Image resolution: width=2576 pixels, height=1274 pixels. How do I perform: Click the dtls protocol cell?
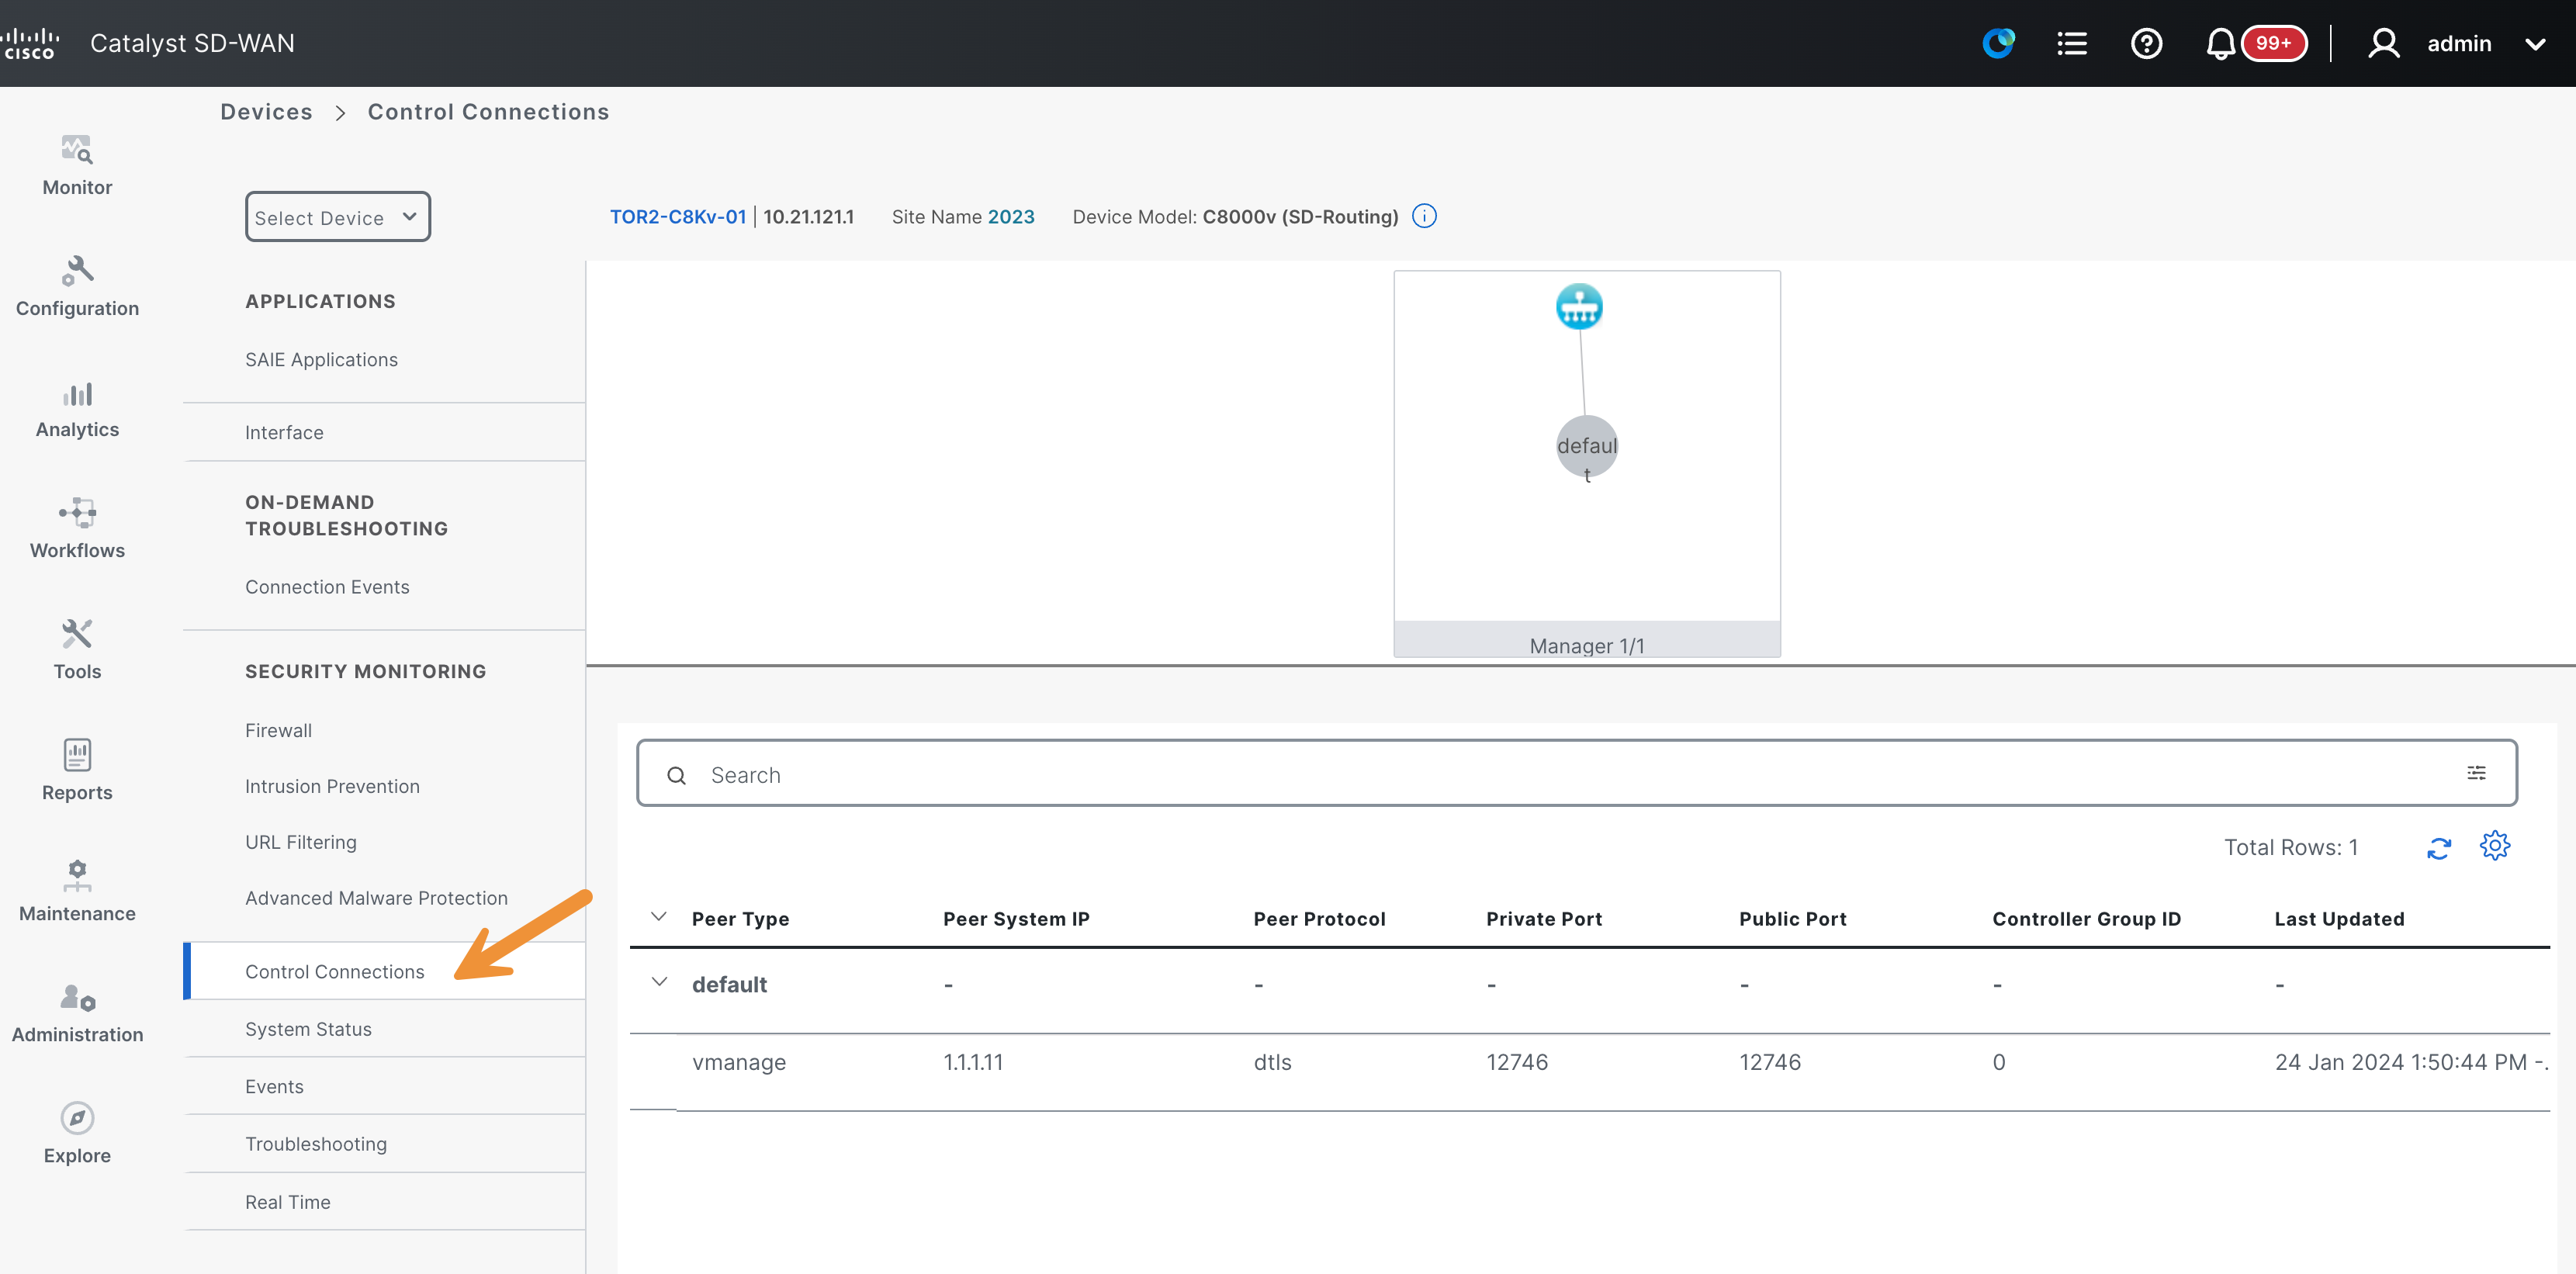point(1272,1063)
